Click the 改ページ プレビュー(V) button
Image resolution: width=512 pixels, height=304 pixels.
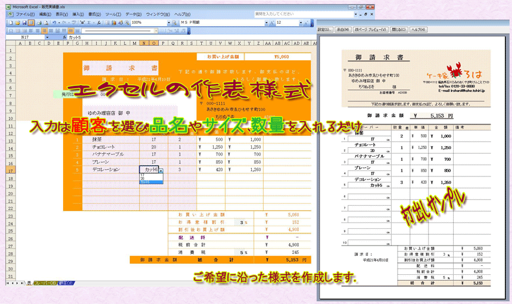371,29
